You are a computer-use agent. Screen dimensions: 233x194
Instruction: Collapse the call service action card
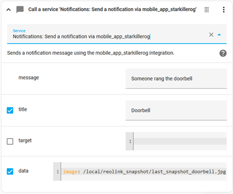click(8, 10)
